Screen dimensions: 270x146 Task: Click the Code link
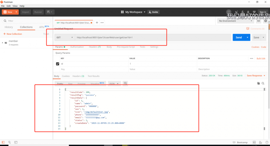(x=264, y=47)
